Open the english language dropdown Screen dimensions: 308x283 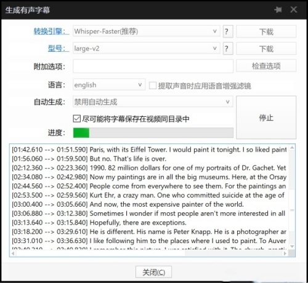109,84
